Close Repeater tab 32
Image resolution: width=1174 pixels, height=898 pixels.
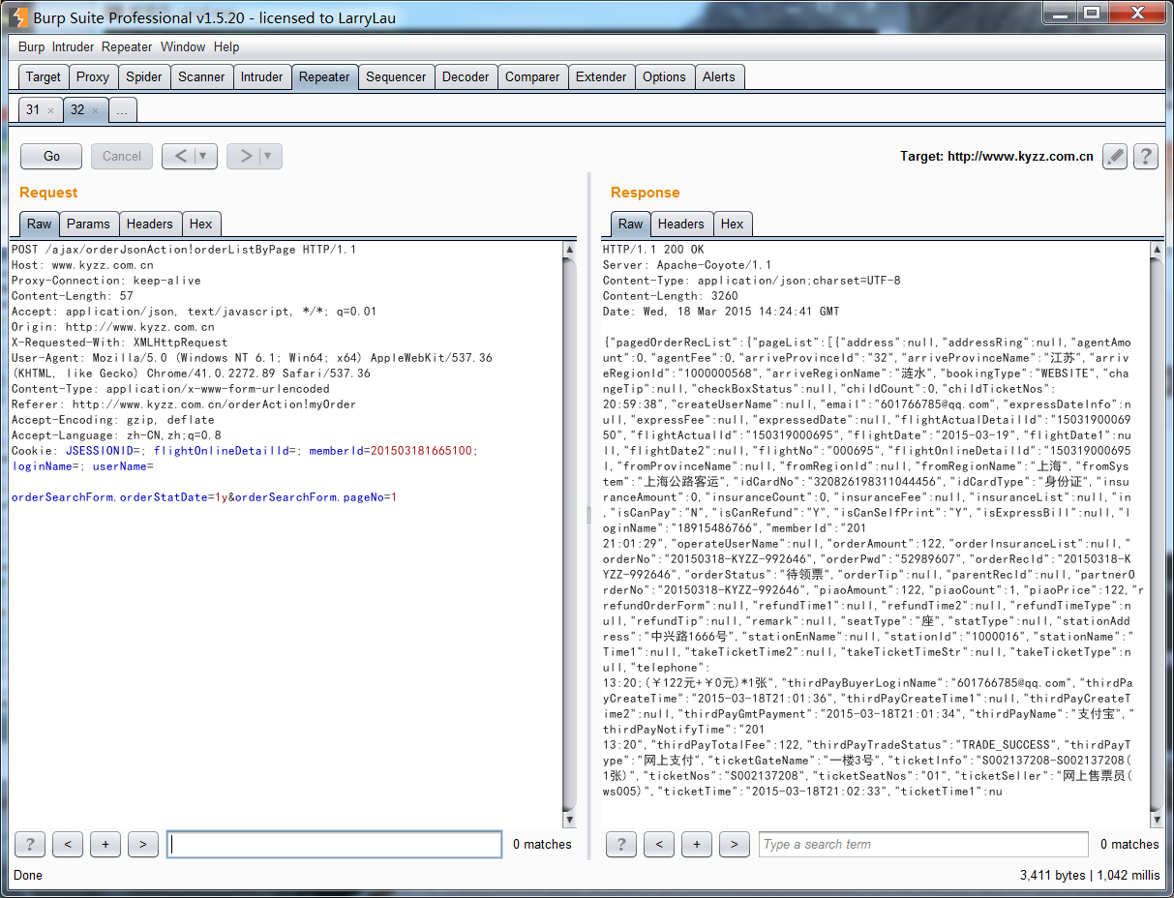pyautogui.click(x=95, y=110)
